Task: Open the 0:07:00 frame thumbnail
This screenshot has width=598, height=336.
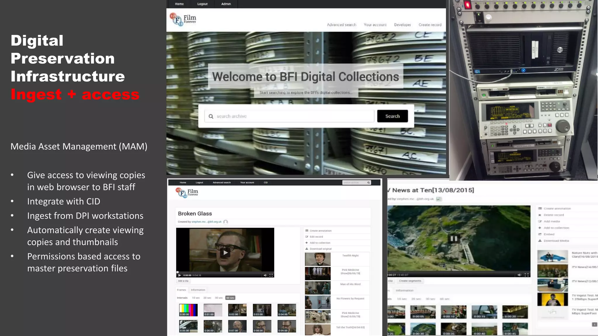Action: tap(237, 326)
